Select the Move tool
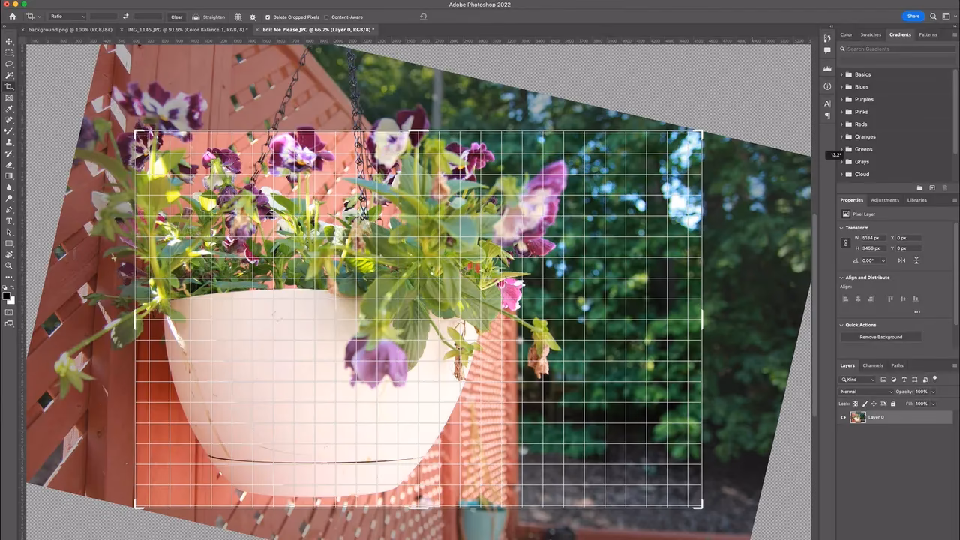 [9, 42]
